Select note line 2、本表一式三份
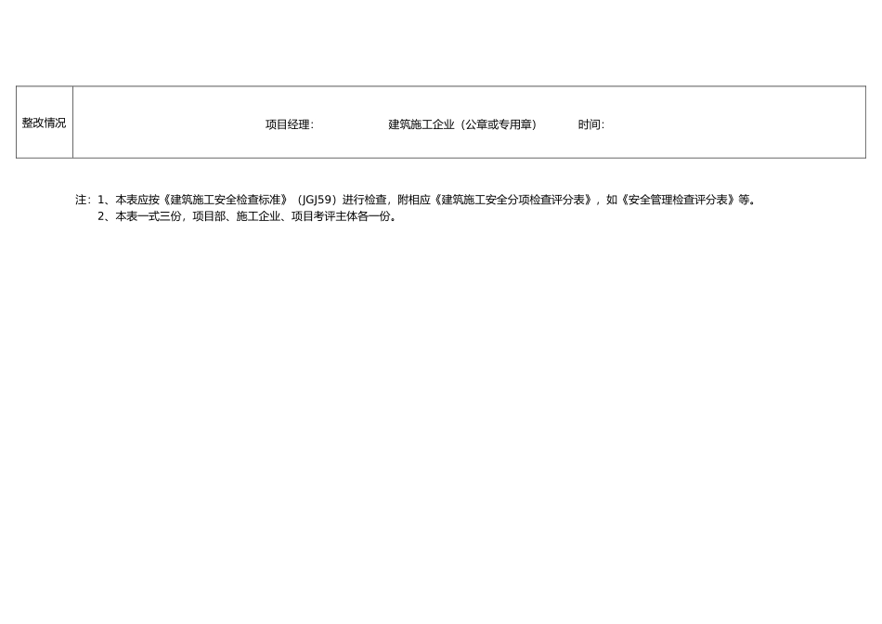Screen dimensions: 882x624 click(x=248, y=216)
